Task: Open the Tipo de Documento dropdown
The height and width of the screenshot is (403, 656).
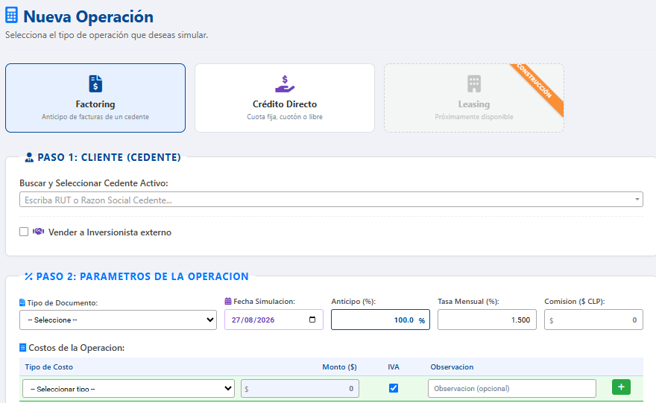Action: (x=118, y=320)
